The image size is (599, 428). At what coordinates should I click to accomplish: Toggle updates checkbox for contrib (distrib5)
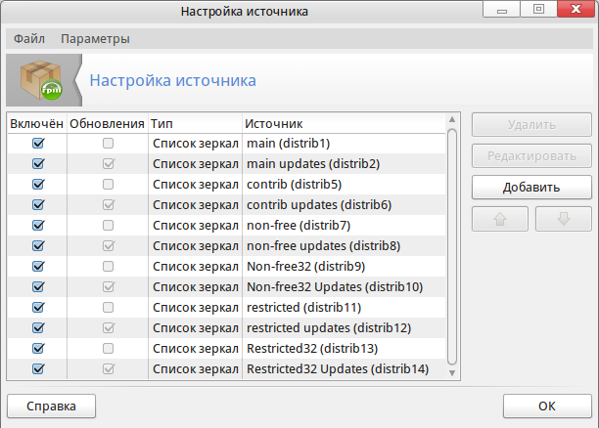tap(108, 184)
